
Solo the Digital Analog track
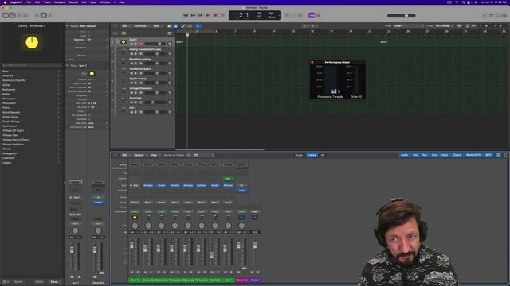point(136,83)
